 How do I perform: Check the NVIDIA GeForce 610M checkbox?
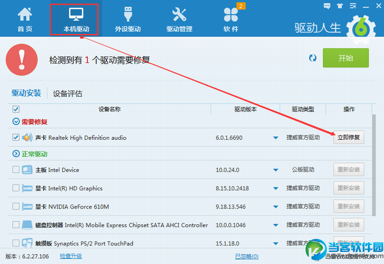16,206
